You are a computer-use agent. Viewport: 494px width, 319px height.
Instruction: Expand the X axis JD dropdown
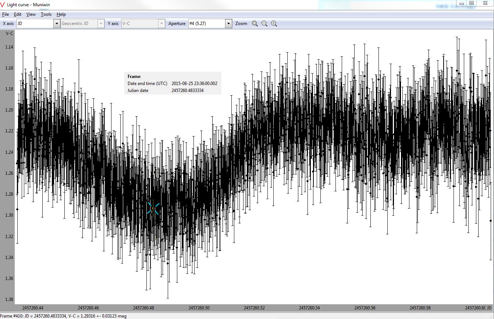(57, 24)
